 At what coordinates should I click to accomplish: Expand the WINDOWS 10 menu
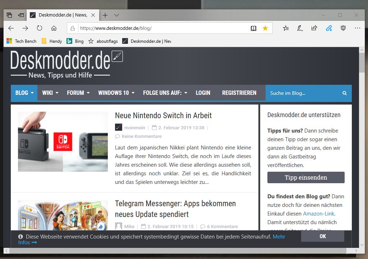[x=116, y=93]
